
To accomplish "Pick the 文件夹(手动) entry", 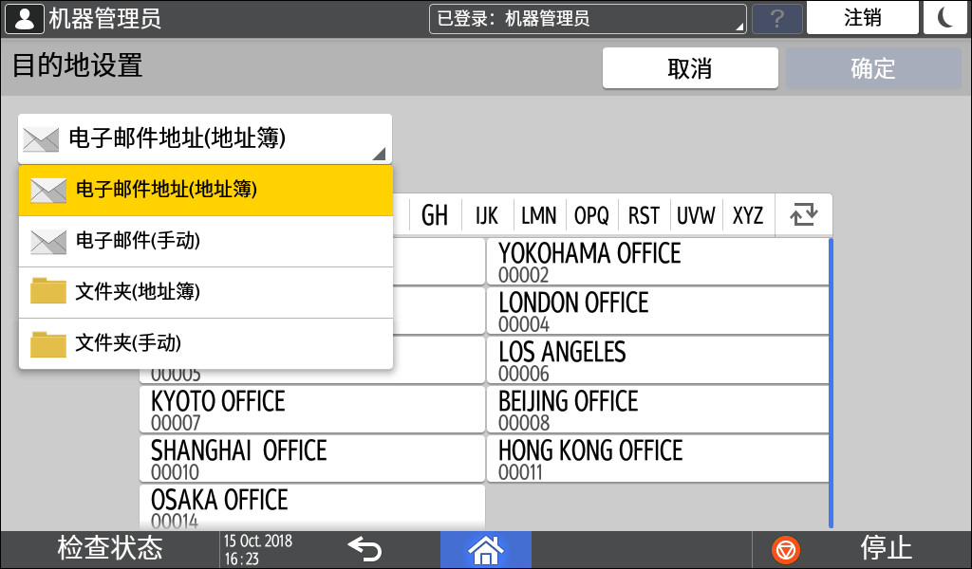I will 205,343.
